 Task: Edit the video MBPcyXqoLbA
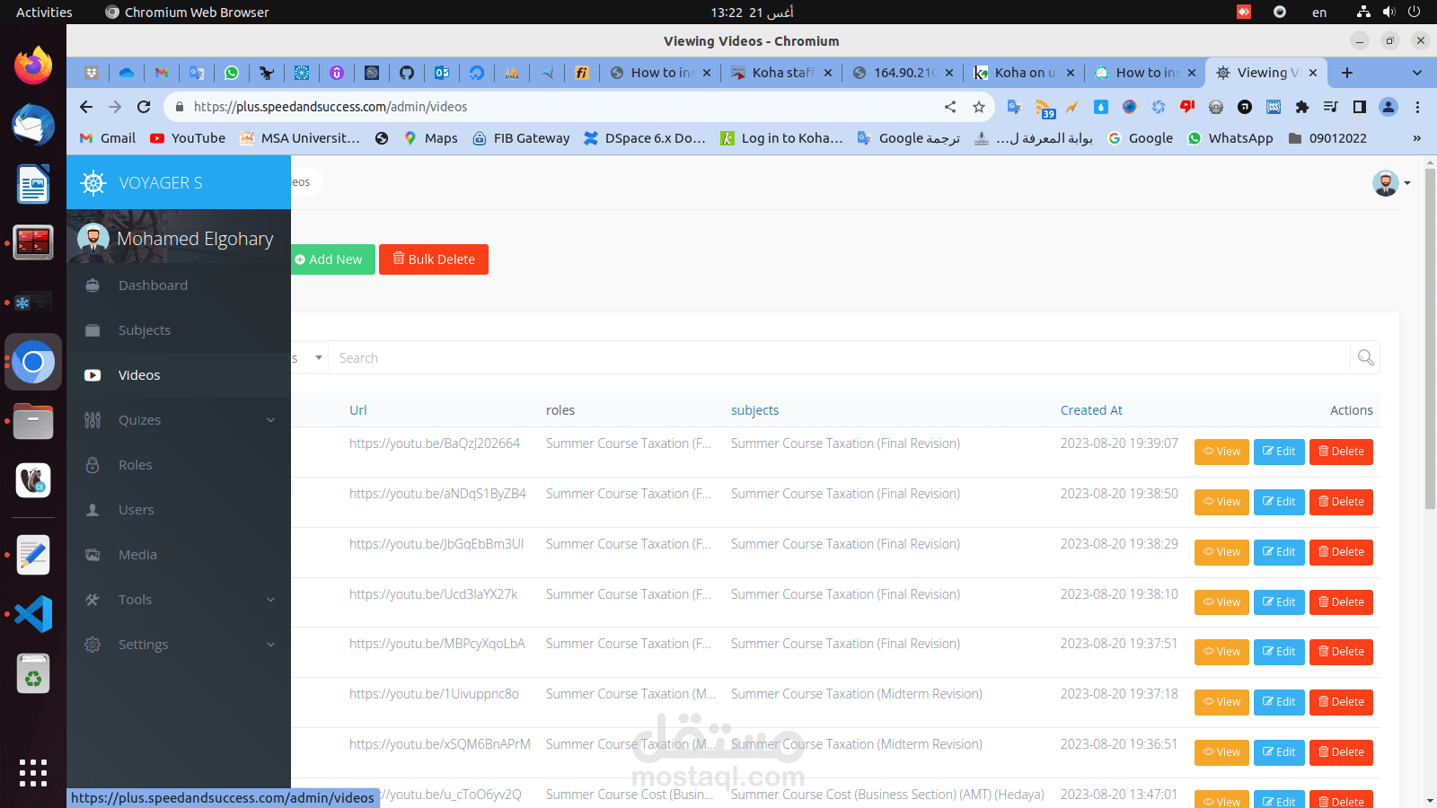pyautogui.click(x=1279, y=652)
